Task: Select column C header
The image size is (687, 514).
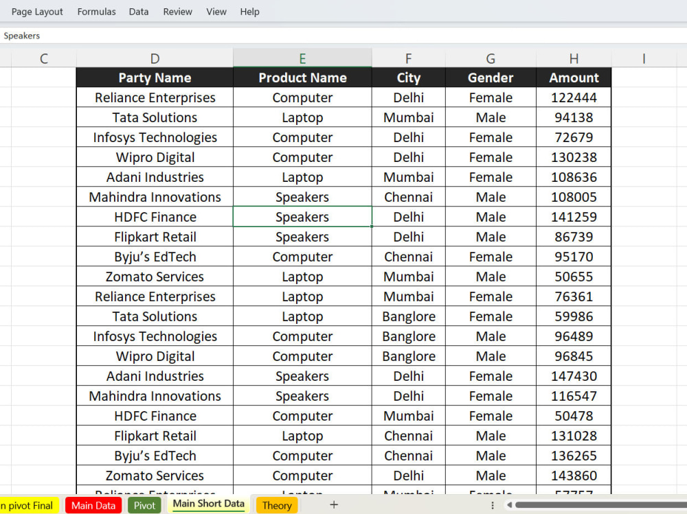Action: click(44, 58)
